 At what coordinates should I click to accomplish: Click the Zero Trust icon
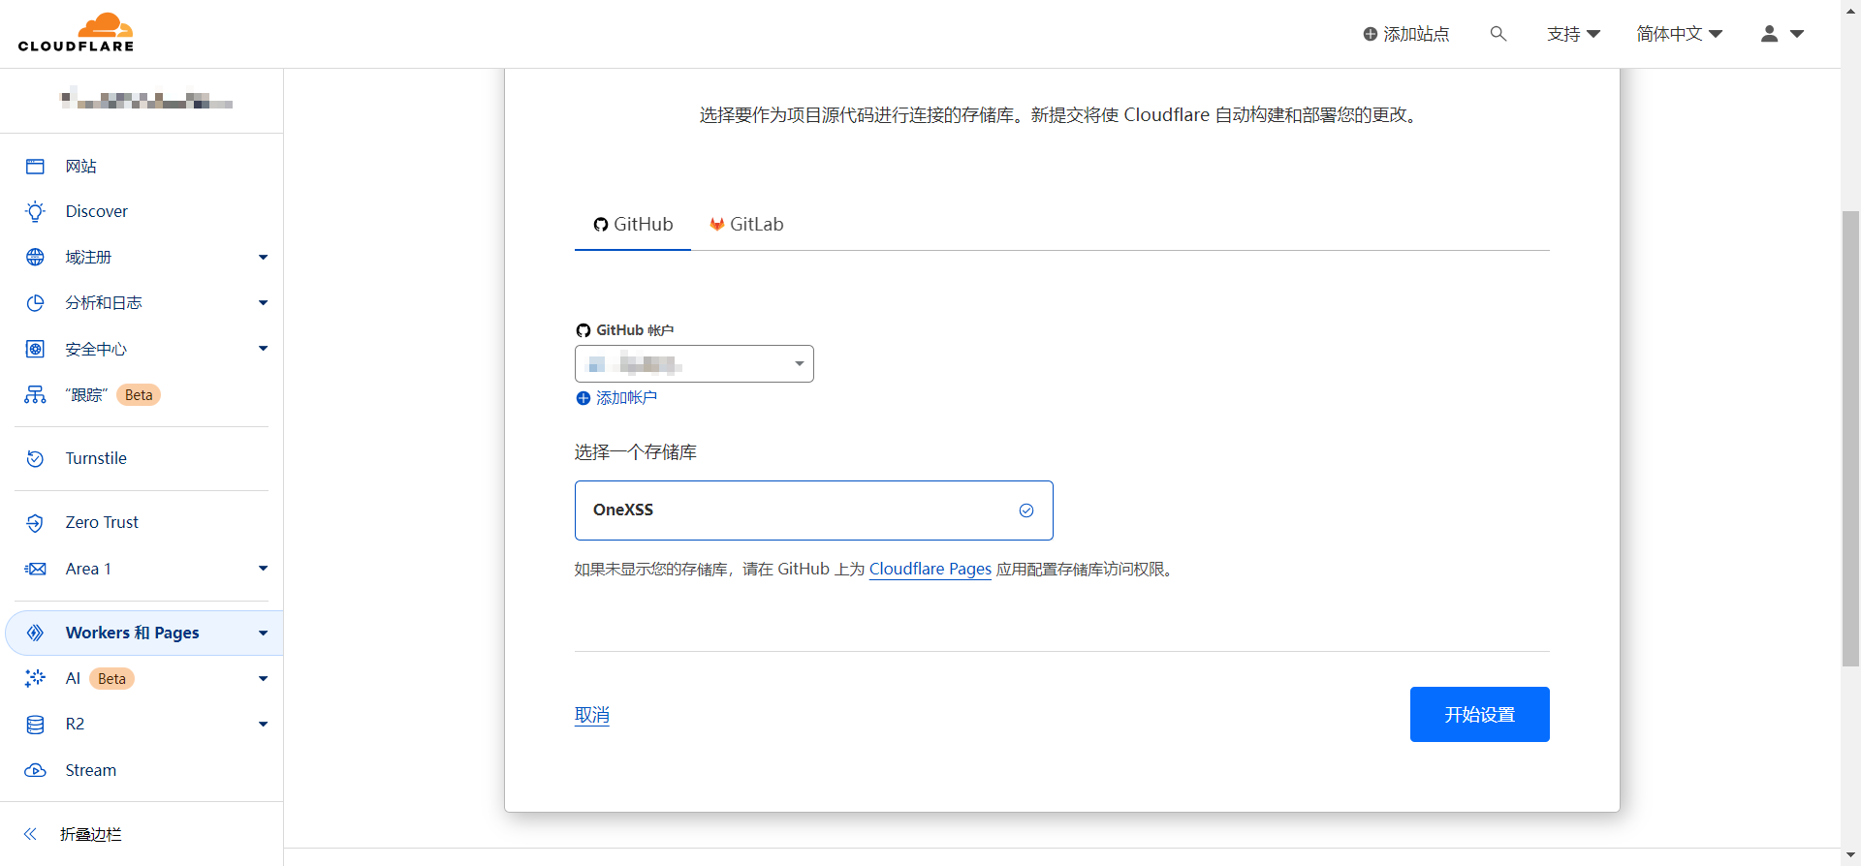[x=35, y=523]
